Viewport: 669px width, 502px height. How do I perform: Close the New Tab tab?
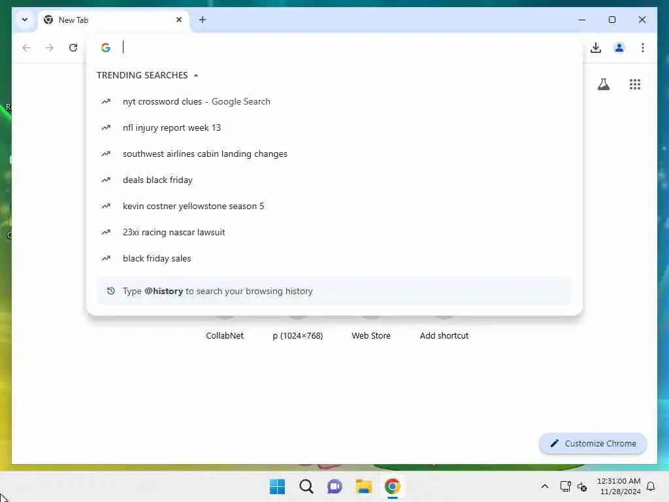click(179, 20)
